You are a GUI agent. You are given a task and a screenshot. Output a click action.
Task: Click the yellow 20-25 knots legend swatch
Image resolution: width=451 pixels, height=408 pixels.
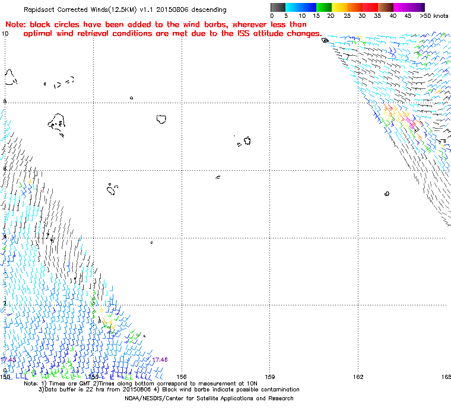339,7
